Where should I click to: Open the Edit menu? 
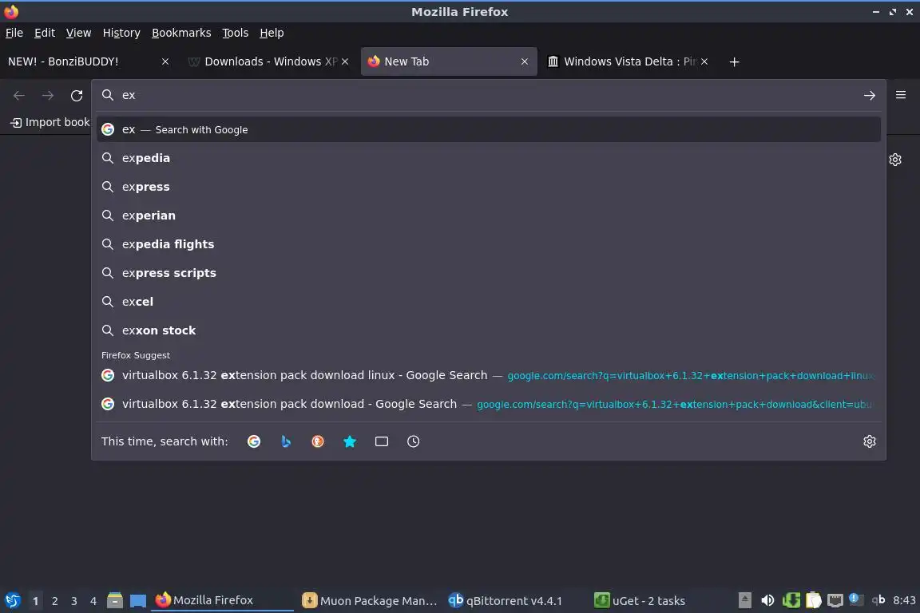(45, 33)
